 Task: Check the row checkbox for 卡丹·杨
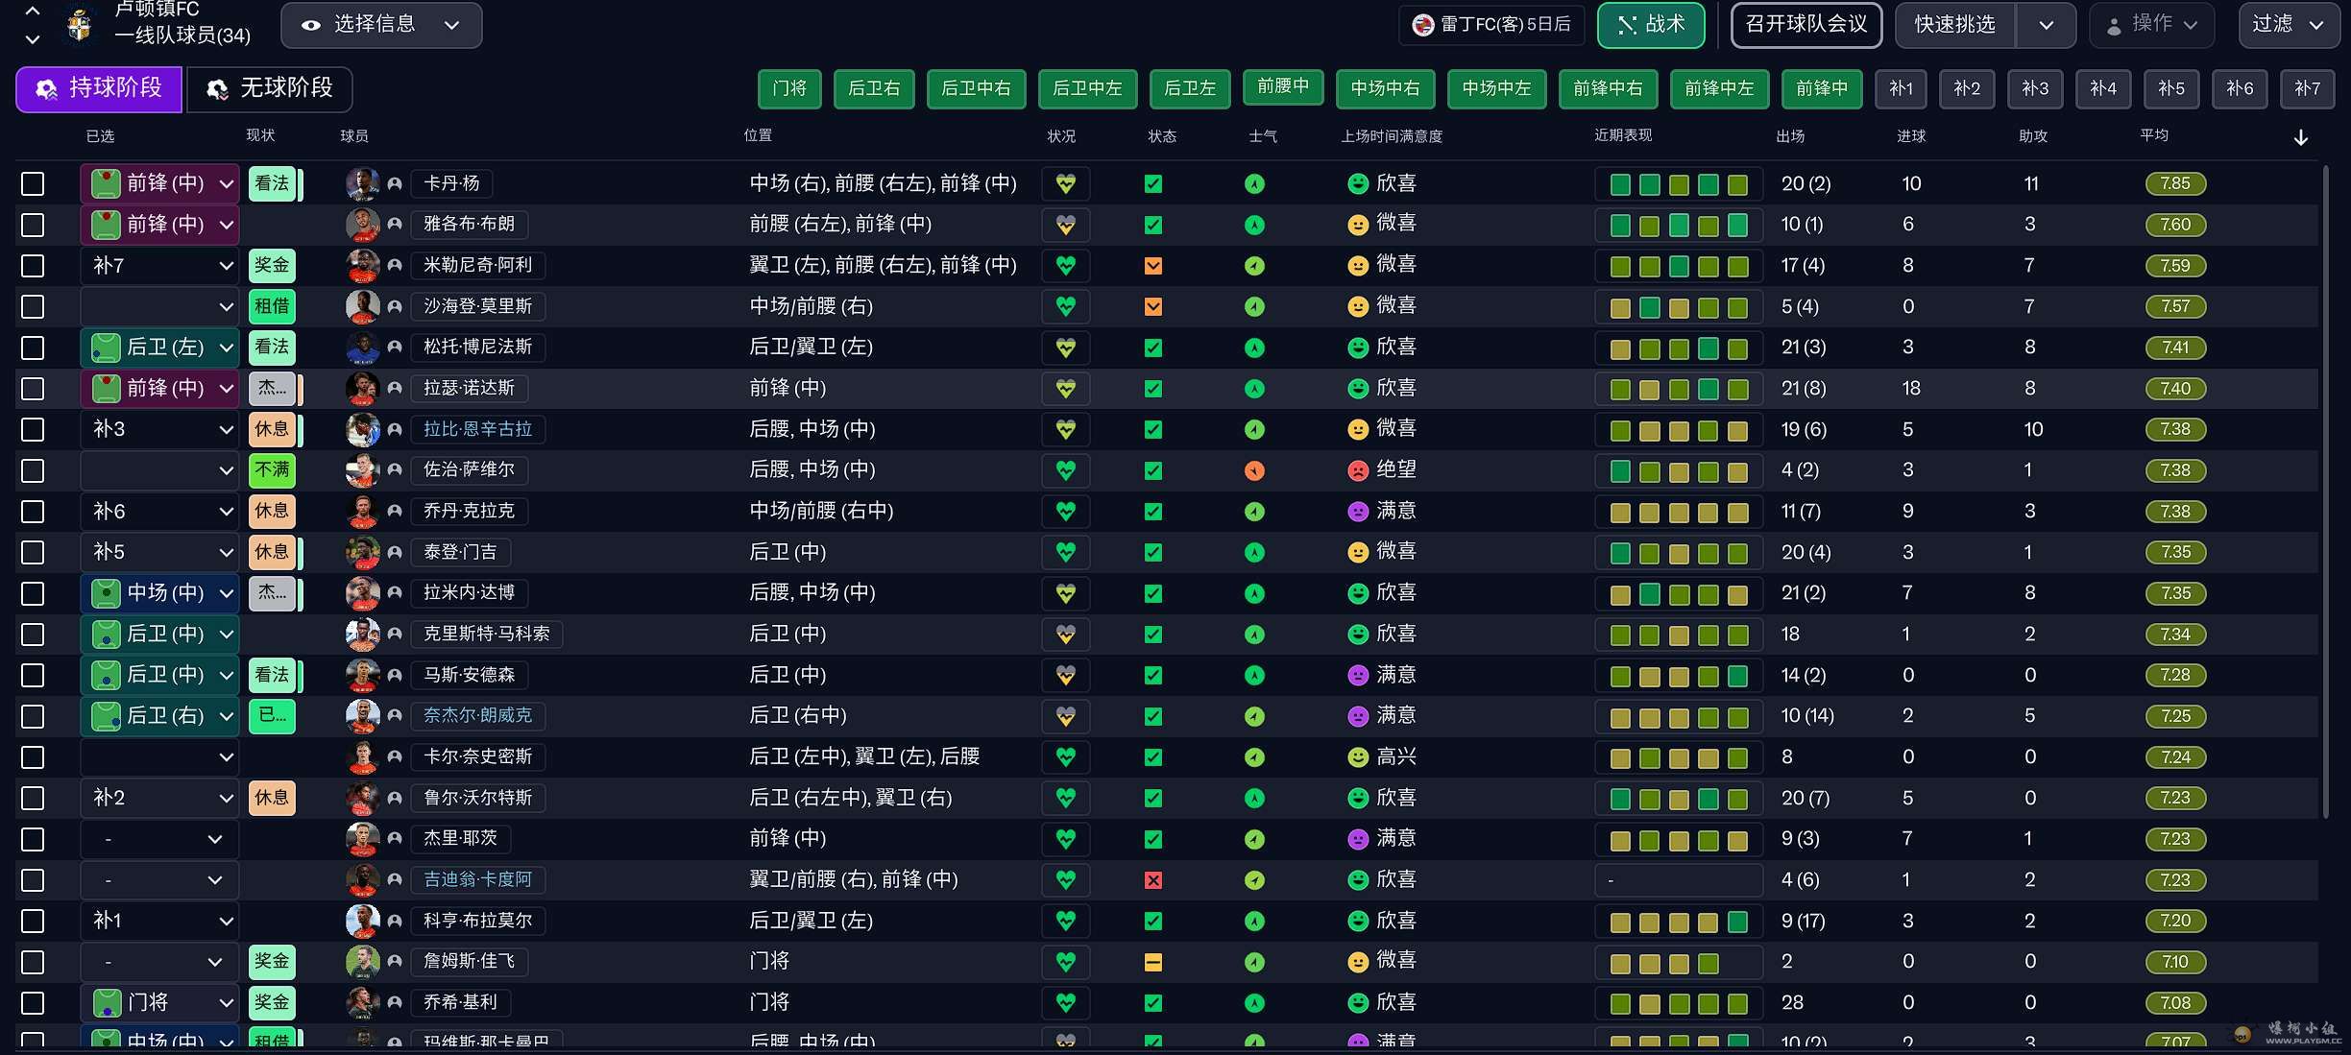[x=32, y=183]
